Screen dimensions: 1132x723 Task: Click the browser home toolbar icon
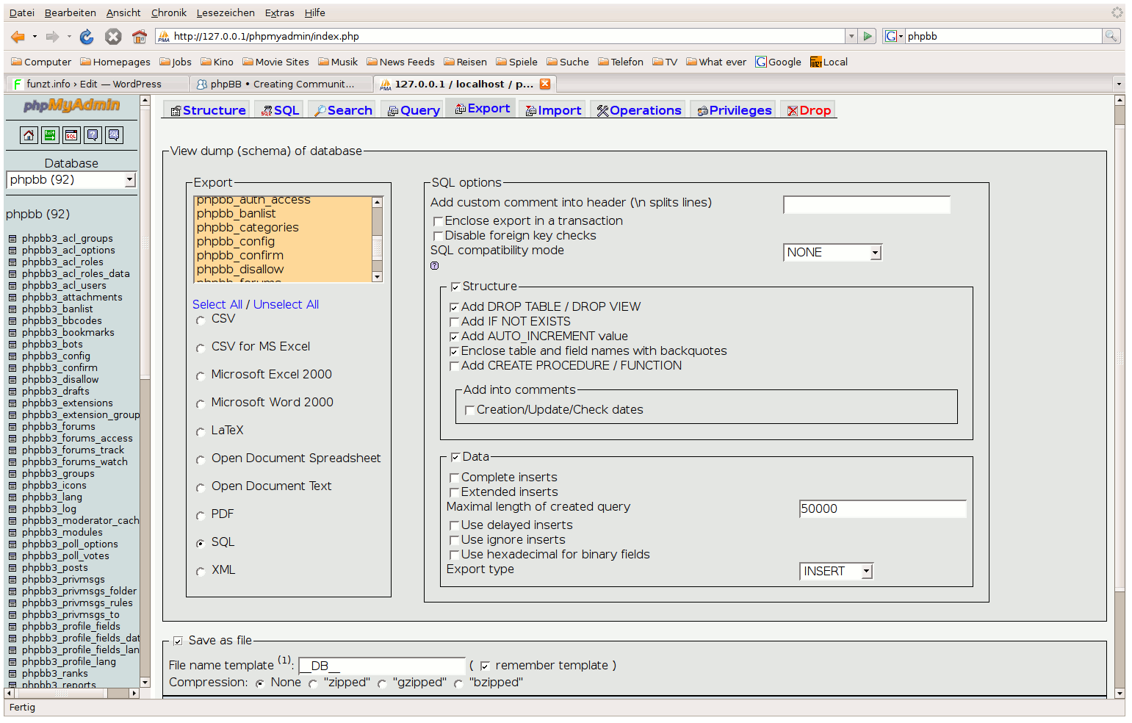point(140,37)
